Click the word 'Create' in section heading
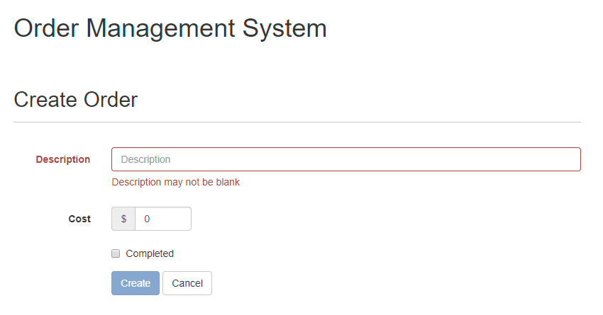The width and height of the screenshot is (603, 315). 45,99
